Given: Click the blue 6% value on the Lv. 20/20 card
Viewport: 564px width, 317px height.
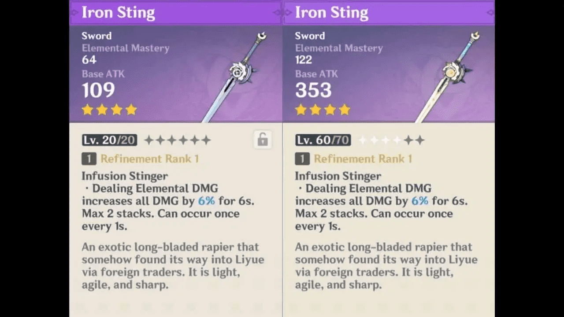Looking at the screenshot, I should [206, 201].
